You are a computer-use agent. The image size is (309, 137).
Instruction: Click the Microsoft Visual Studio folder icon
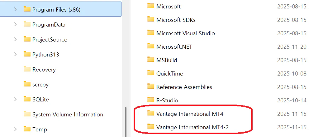point(151,33)
